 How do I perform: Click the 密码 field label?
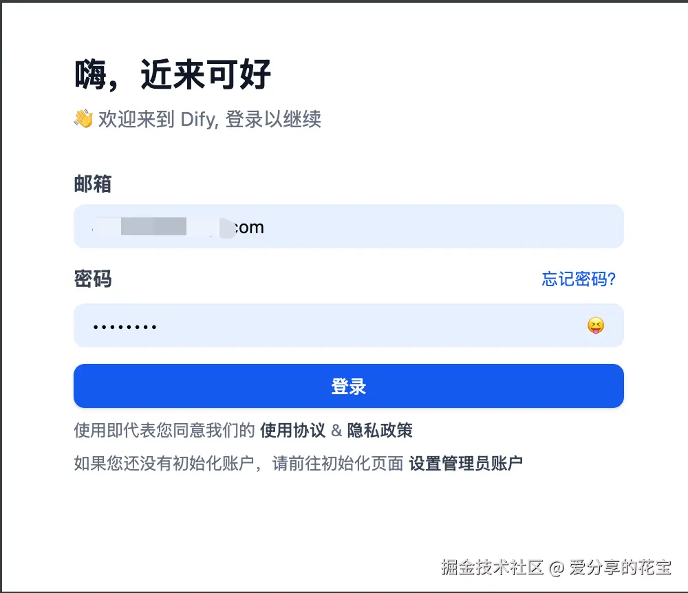(x=92, y=279)
